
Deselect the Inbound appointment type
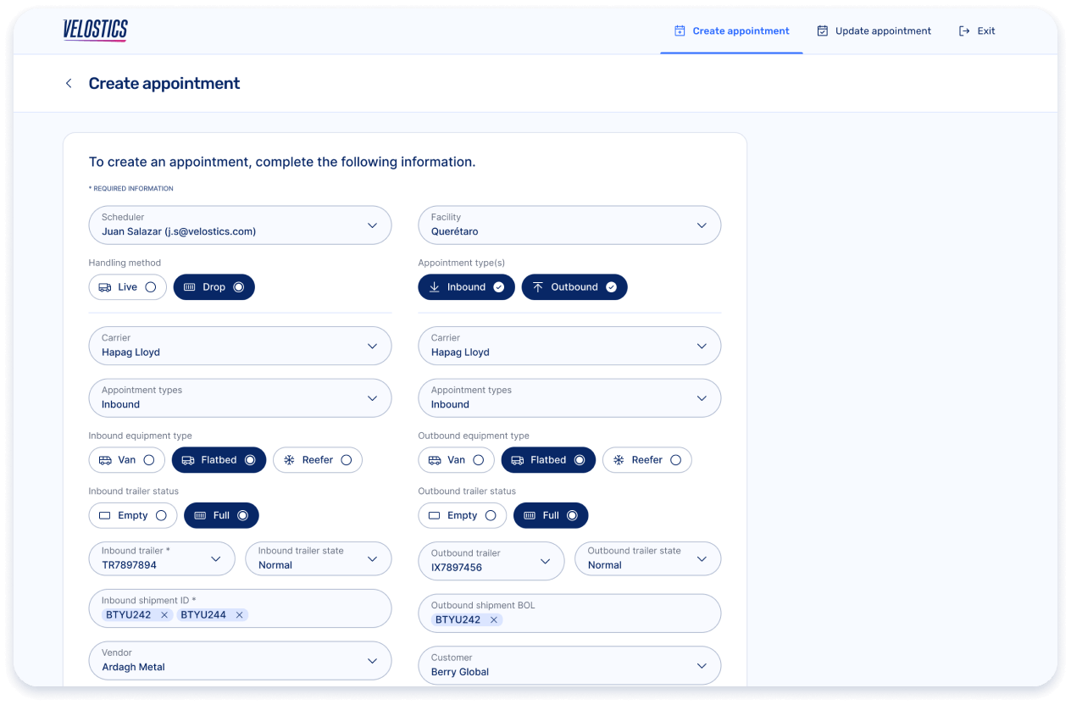pyautogui.click(x=466, y=286)
